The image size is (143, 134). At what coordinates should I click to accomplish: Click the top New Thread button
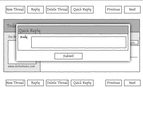pyautogui.click(x=15, y=10)
